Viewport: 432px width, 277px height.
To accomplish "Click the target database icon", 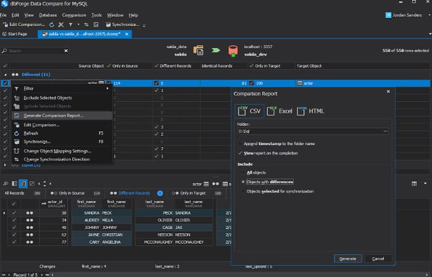I will [x=233, y=51].
